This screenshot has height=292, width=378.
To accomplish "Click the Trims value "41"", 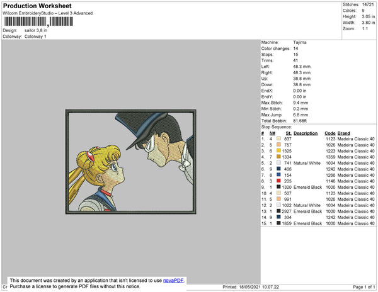I will coord(295,60).
